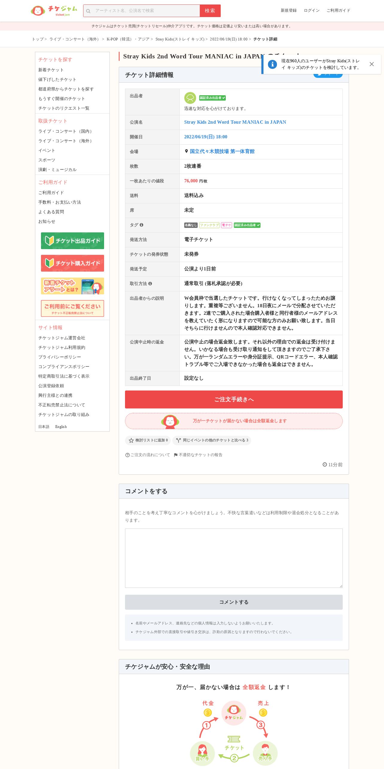Click ログイン in the header
Screen dimensions: 384x769
click(312, 10)
